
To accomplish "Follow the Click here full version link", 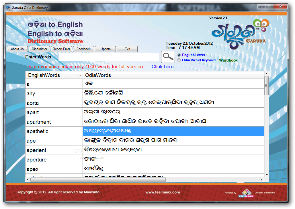I will 163,67.
